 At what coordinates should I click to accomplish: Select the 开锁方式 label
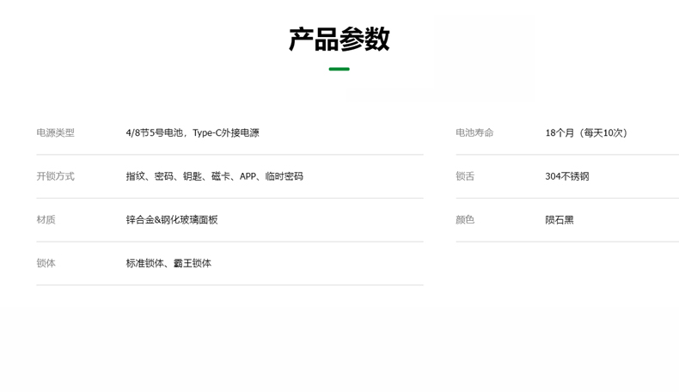coord(55,176)
